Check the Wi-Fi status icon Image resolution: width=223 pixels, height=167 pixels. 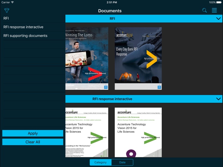[12, 2]
